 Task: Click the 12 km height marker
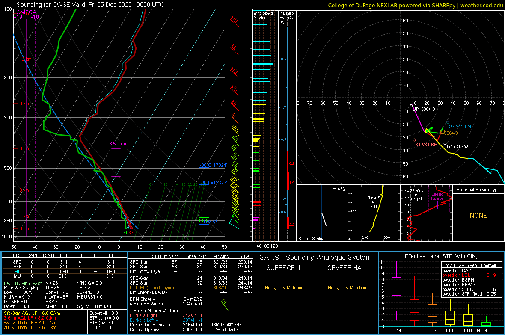pyautogui.click(x=25, y=59)
